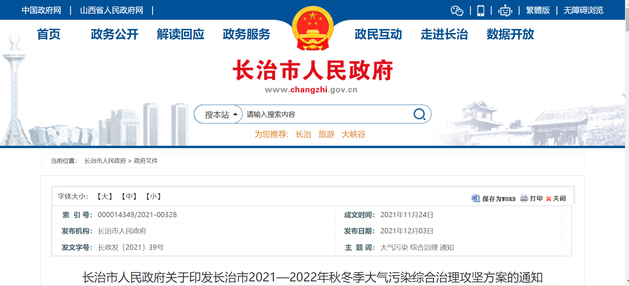The width and height of the screenshot is (629, 286).
Task: Open the 政务公开 navigation menu
Action: (114, 34)
